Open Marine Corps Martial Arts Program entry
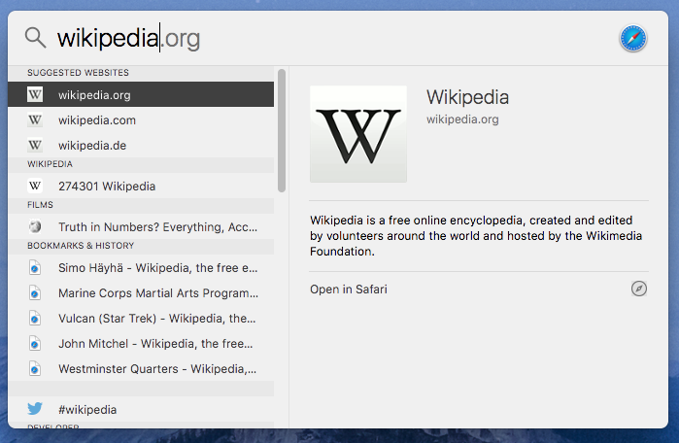679x443 pixels. pos(141,292)
